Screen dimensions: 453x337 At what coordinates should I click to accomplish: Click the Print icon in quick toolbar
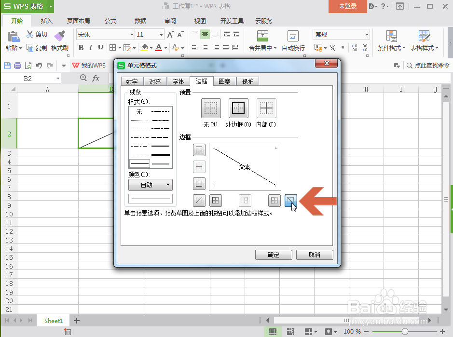(x=18, y=66)
